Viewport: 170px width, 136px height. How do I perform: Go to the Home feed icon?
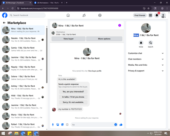pyautogui.click(x=68, y=15)
